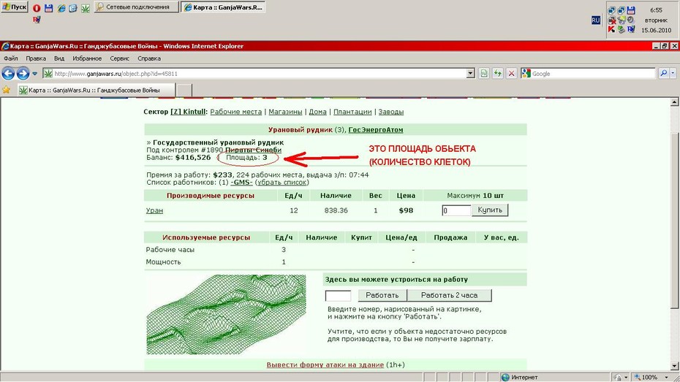Viewport: 680px width, 382px height.
Task: Open the [Z] Kintull sector link
Action: tap(188, 112)
